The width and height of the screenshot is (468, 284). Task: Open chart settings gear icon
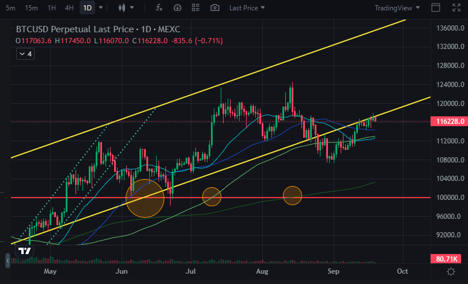pos(451,272)
